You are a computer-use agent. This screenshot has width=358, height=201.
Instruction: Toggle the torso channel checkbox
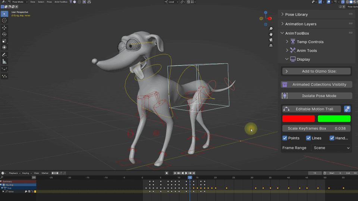[x=29, y=191]
